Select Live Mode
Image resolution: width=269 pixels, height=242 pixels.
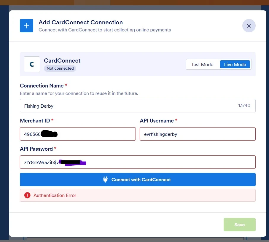tap(235, 64)
